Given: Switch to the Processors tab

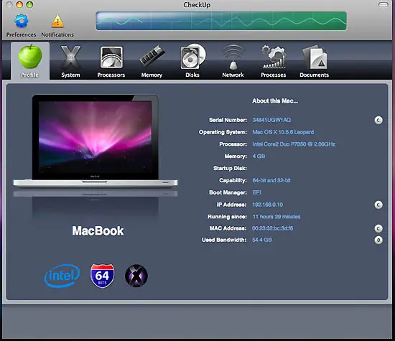Looking at the screenshot, I should point(111,61).
